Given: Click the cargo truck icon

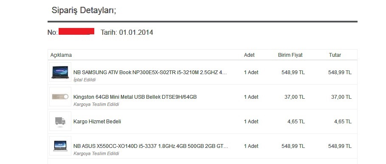Looking at the screenshot, I should pos(60,121).
